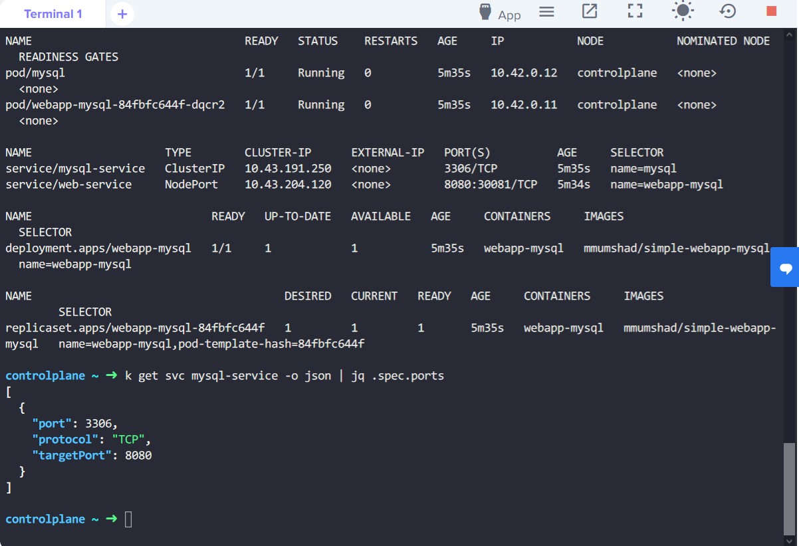Open the hamburger menu icon

pyautogui.click(x=546, y=11)
